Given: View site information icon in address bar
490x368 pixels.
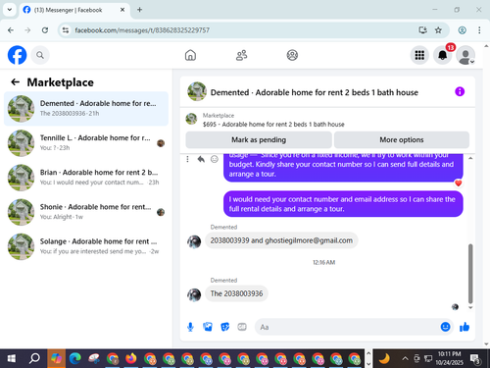Looking at the screenshot, I should coord(66,30).
